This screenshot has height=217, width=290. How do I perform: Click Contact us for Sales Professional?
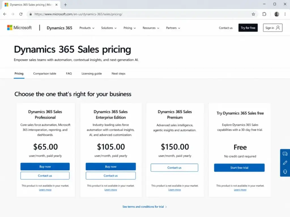click(45, 176)
